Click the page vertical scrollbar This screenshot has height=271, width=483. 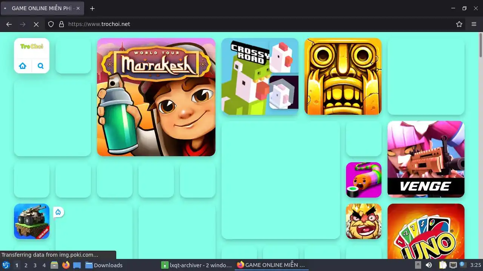481,45
